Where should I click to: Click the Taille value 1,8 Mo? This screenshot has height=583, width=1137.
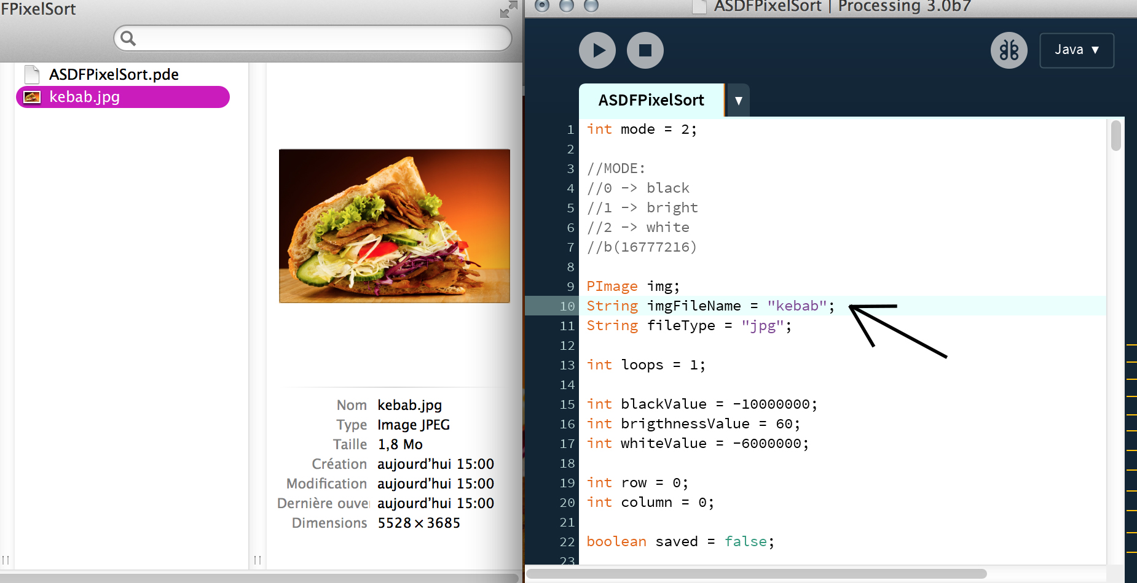400,445
